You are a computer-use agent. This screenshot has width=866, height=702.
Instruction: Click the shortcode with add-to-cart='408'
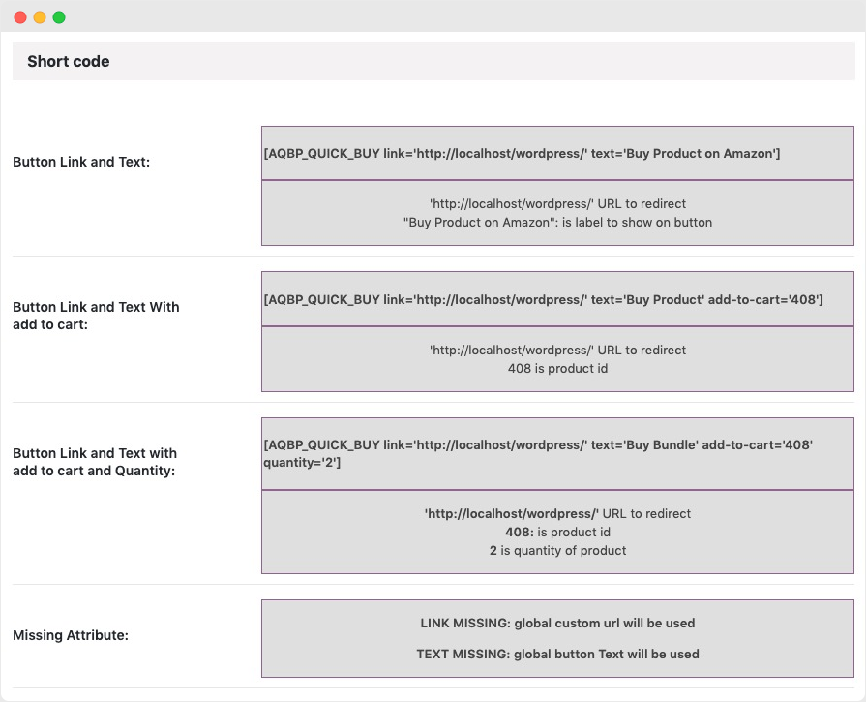(556, 299)
